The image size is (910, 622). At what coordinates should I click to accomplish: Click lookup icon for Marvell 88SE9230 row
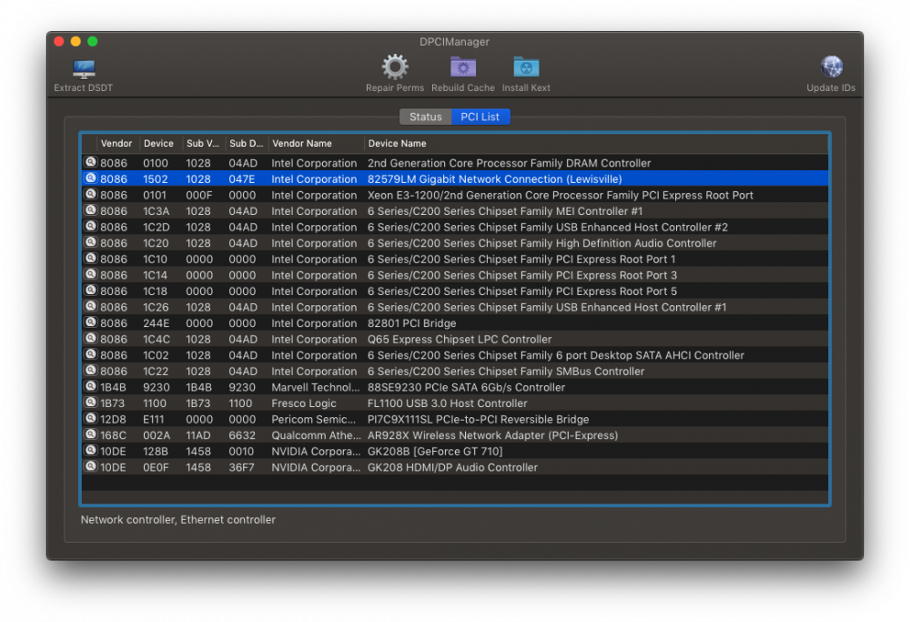[x=90, y=386]
